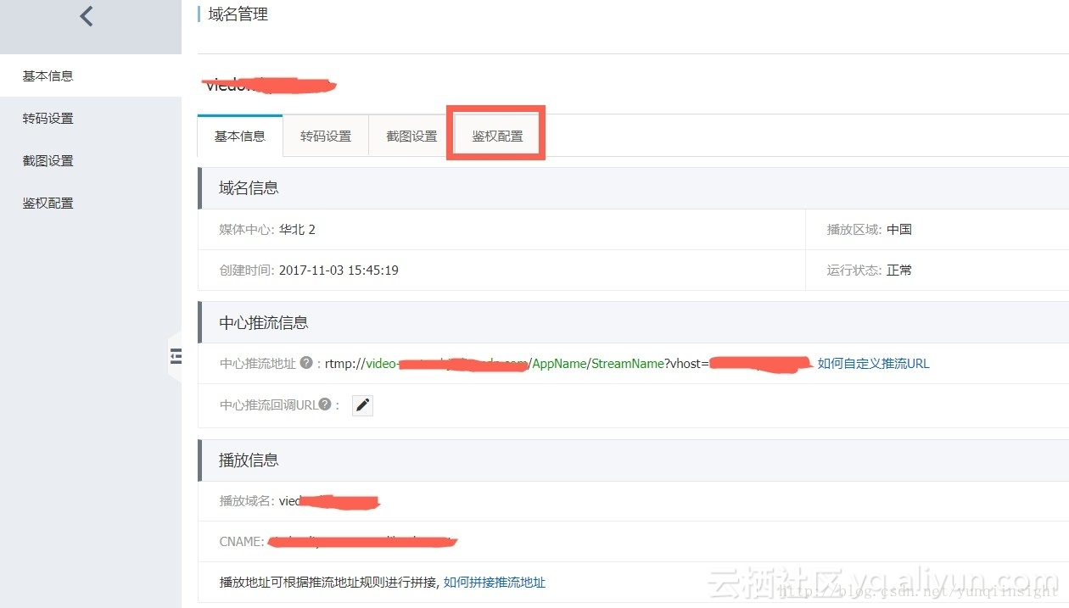Select 转码设置 in the left sidebar
Image resolution: width=1069 pixels, height=608 pixels.
(x=48, y=118)
